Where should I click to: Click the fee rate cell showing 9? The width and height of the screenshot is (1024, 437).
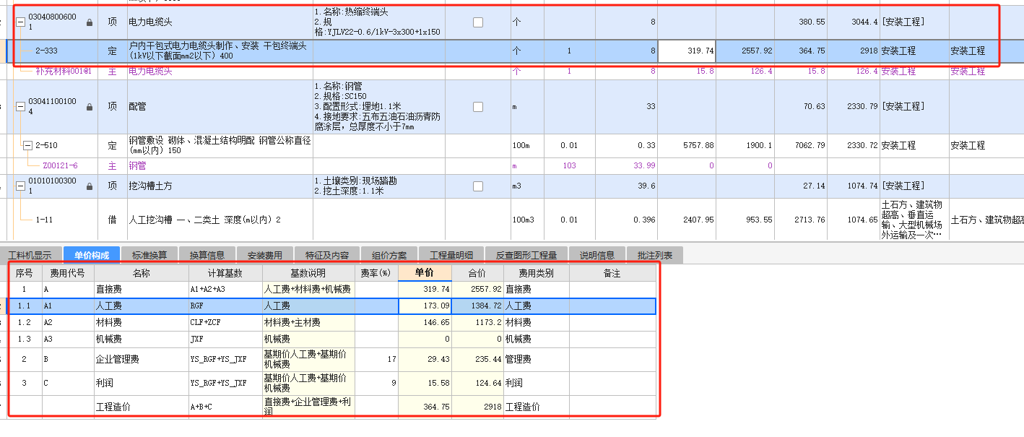click(376, 383)
